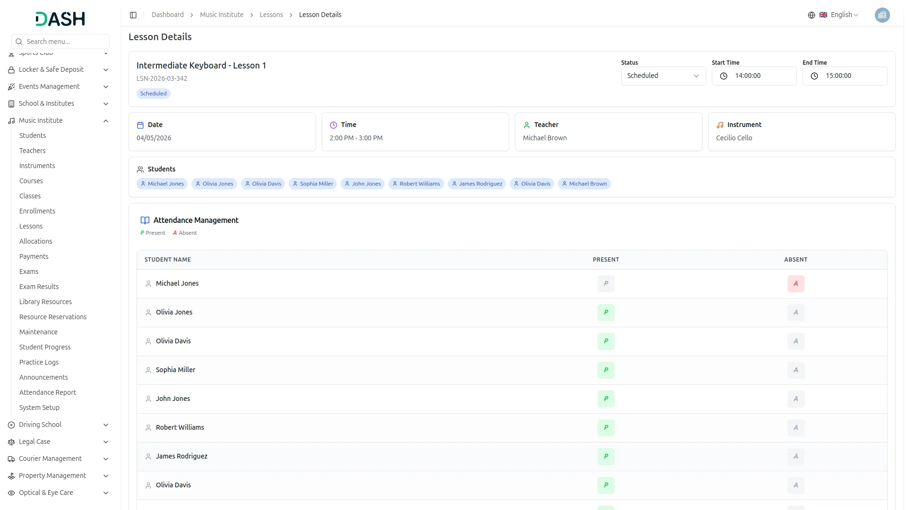Viewport: 907px width, 510px height.
Task: Click the globe language icon
Action: (811, 15)
